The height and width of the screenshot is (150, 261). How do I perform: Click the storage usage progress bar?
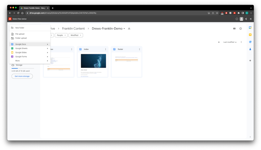coord(23,69)
